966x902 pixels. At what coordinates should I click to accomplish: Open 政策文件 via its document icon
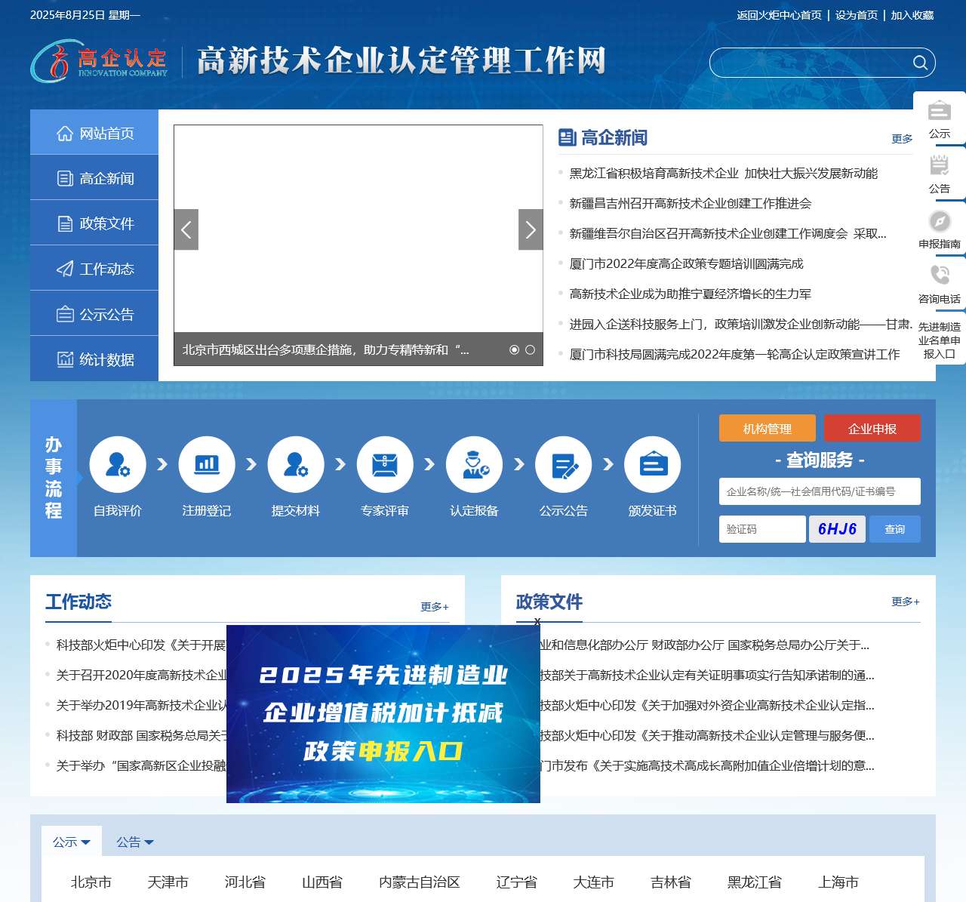click(64, 223)
